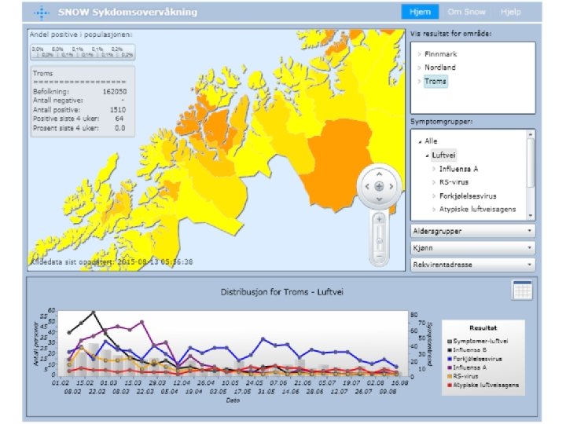This screenshot has width=566, height=424.
Task: Select Atypiske luftveisagens in symptom tree
Action: [x=477, y=210]
